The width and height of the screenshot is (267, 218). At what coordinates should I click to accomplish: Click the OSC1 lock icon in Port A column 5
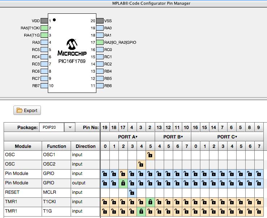150,155
